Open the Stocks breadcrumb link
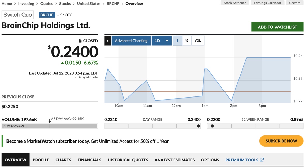Screen dimensions: 306x167 point(65,4)
